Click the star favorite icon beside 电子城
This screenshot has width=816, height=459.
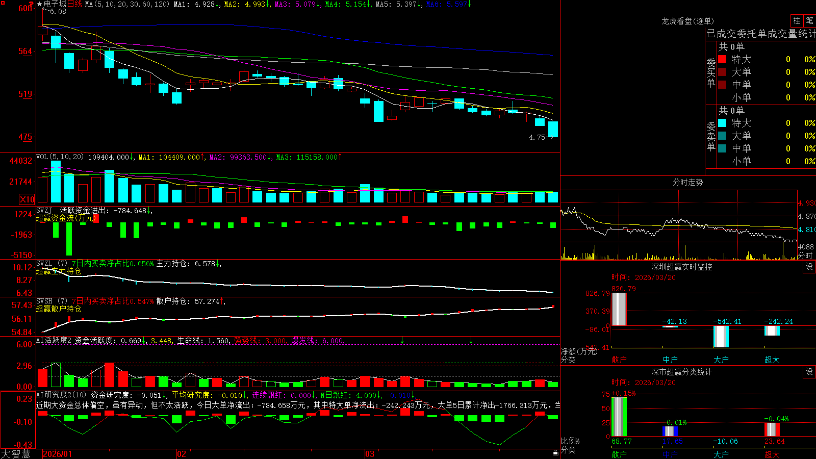coord(39,4)
